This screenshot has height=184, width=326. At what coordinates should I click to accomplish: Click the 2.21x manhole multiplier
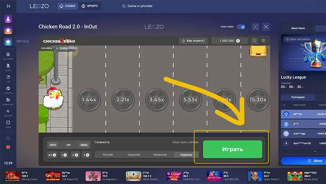point(123,100)
